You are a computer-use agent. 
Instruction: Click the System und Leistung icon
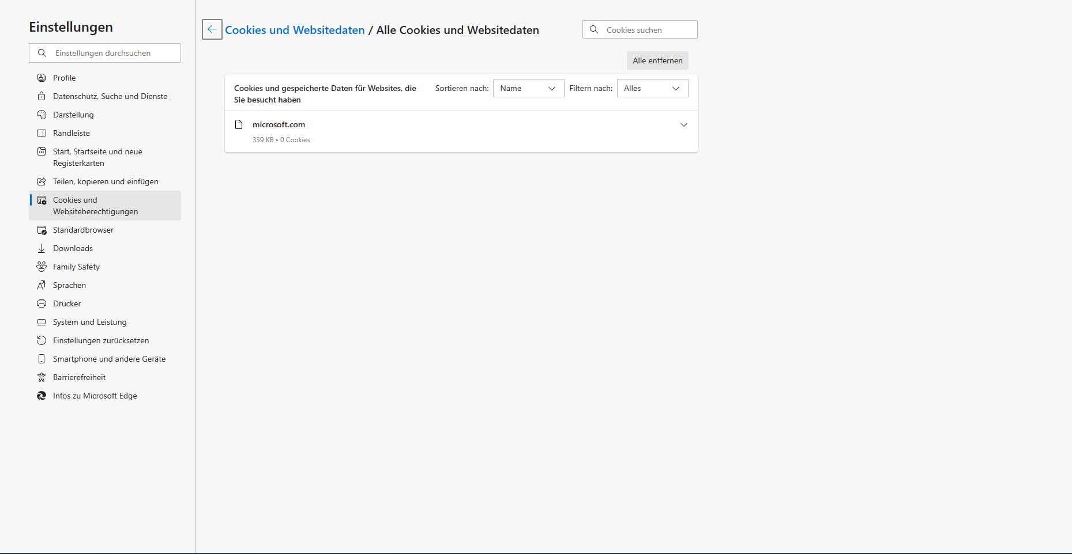(x=42, y=322)
